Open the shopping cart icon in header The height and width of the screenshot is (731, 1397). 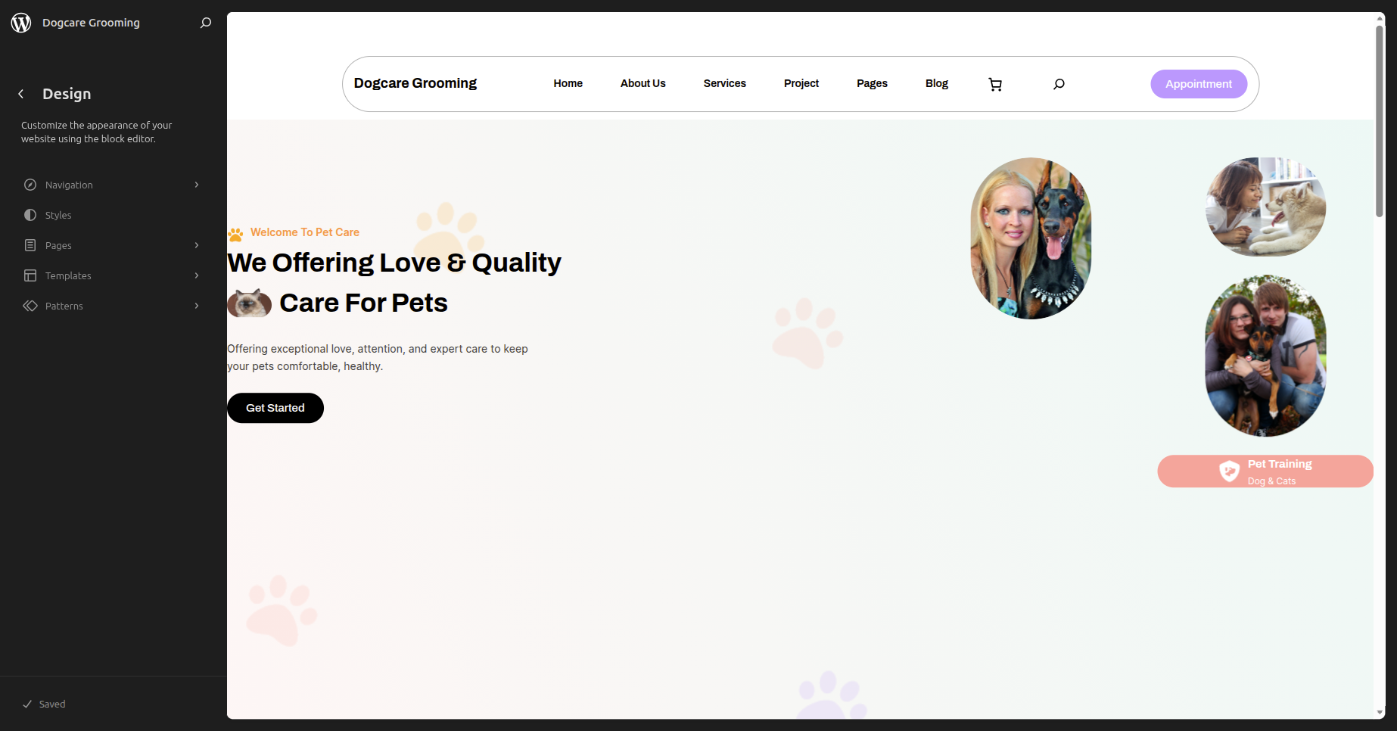(995, 84)
